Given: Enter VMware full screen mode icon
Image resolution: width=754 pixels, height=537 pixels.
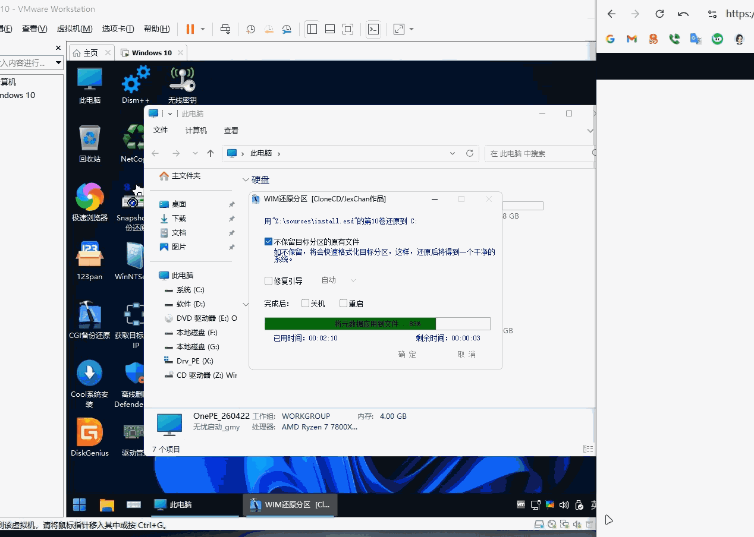Looking at the screenshot, I should [348, 29].
